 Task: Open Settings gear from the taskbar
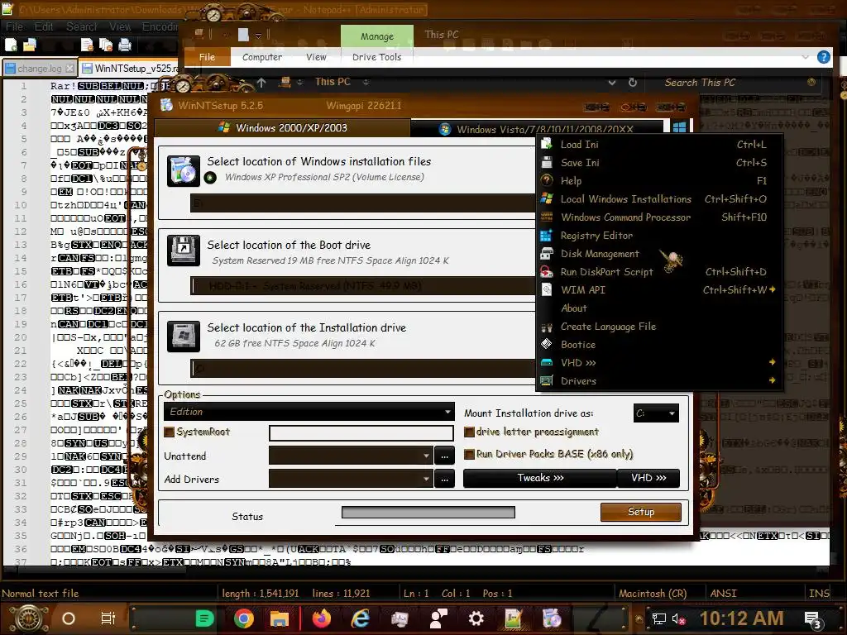(476, 618)
